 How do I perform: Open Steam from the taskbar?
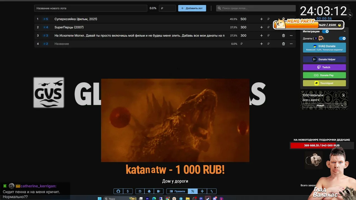[208, 199]
